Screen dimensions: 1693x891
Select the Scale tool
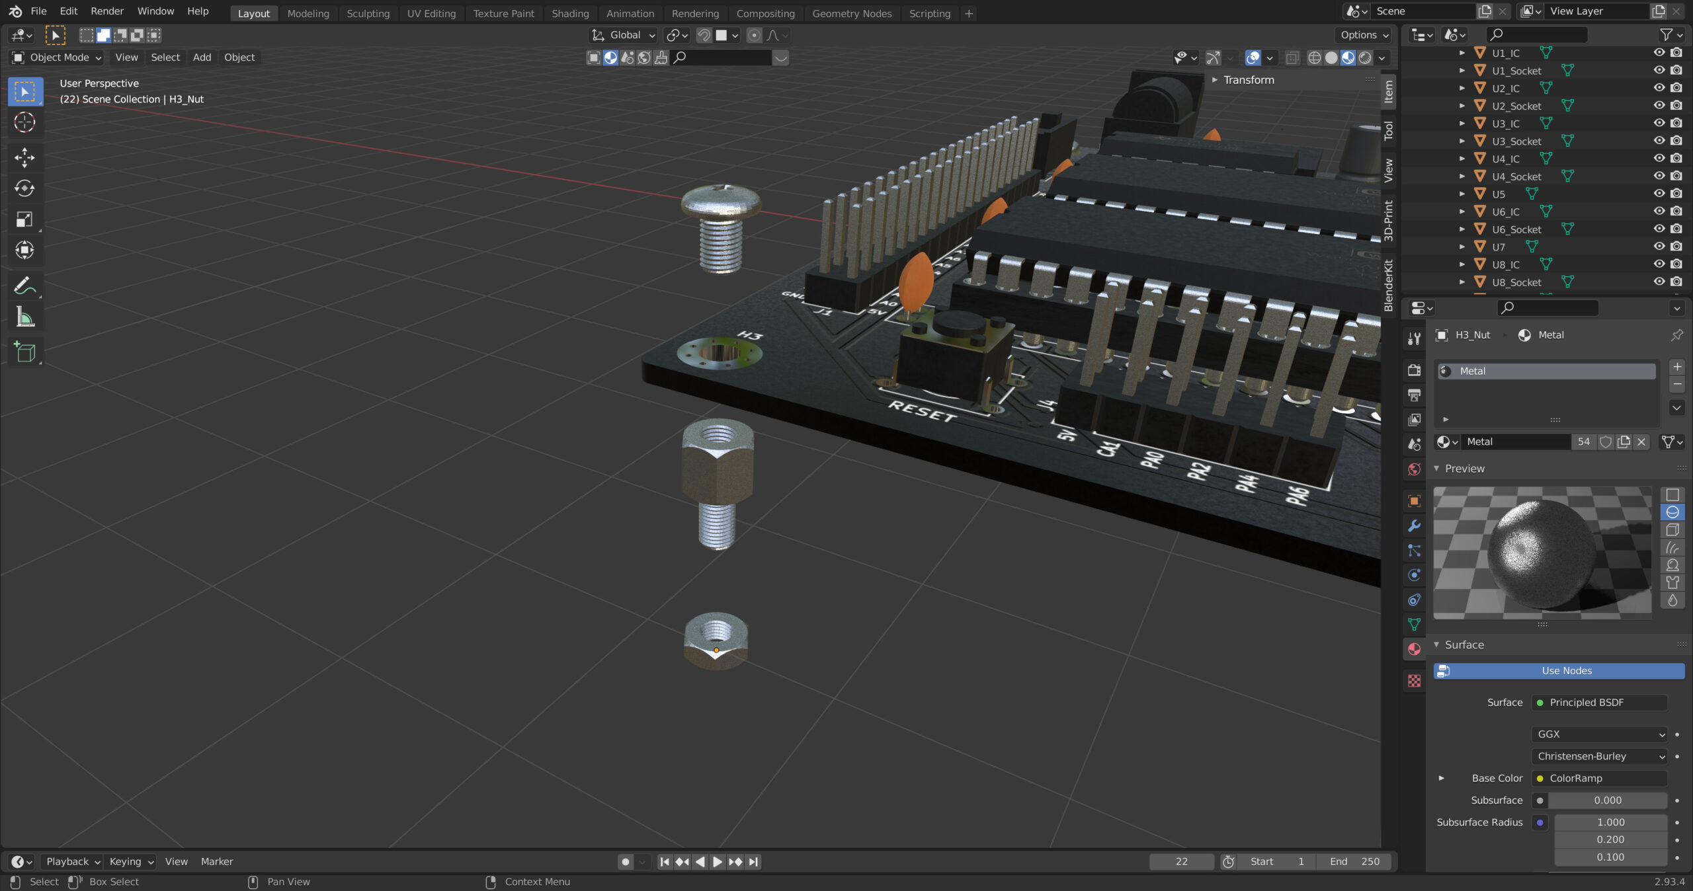click(24, 219)
